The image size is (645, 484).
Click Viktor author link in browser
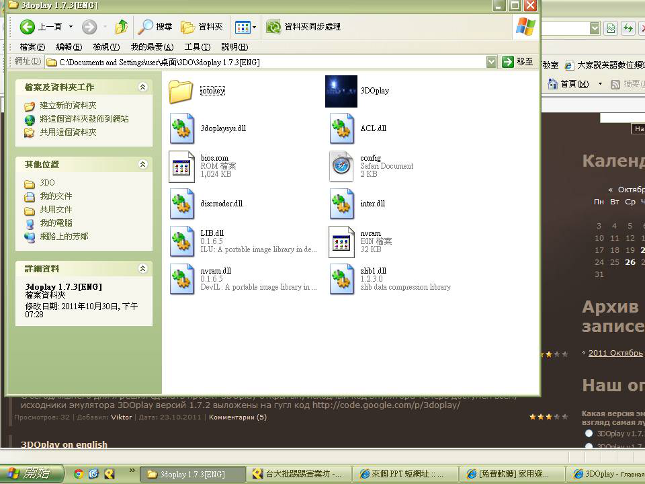click(122, 417)
